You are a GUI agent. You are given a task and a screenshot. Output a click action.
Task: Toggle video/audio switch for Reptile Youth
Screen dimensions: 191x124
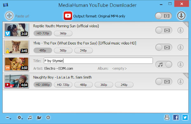coord(164,30)
